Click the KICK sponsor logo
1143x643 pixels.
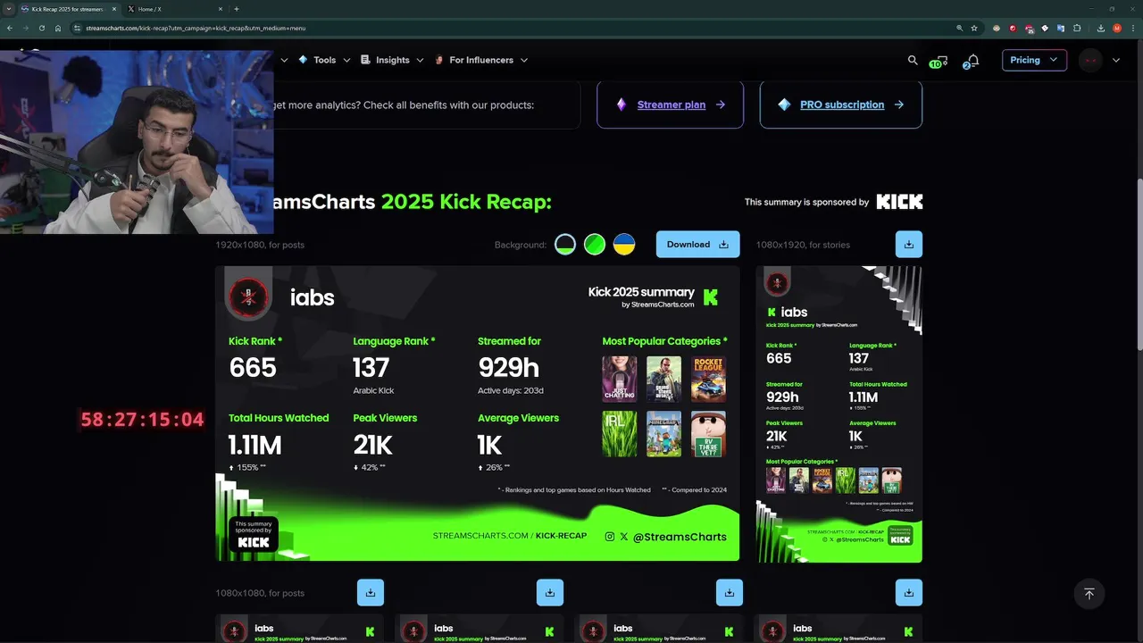899,202
